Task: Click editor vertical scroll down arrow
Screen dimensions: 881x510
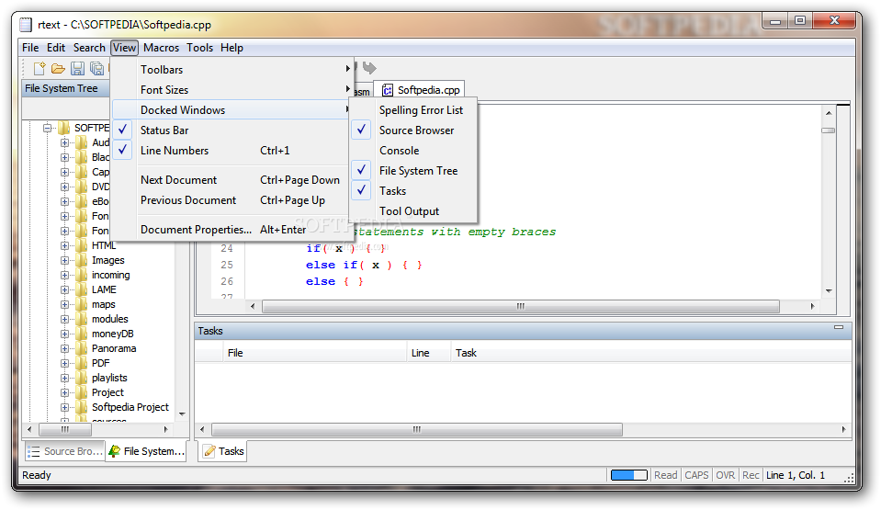Action: click(x=829, y=290)
